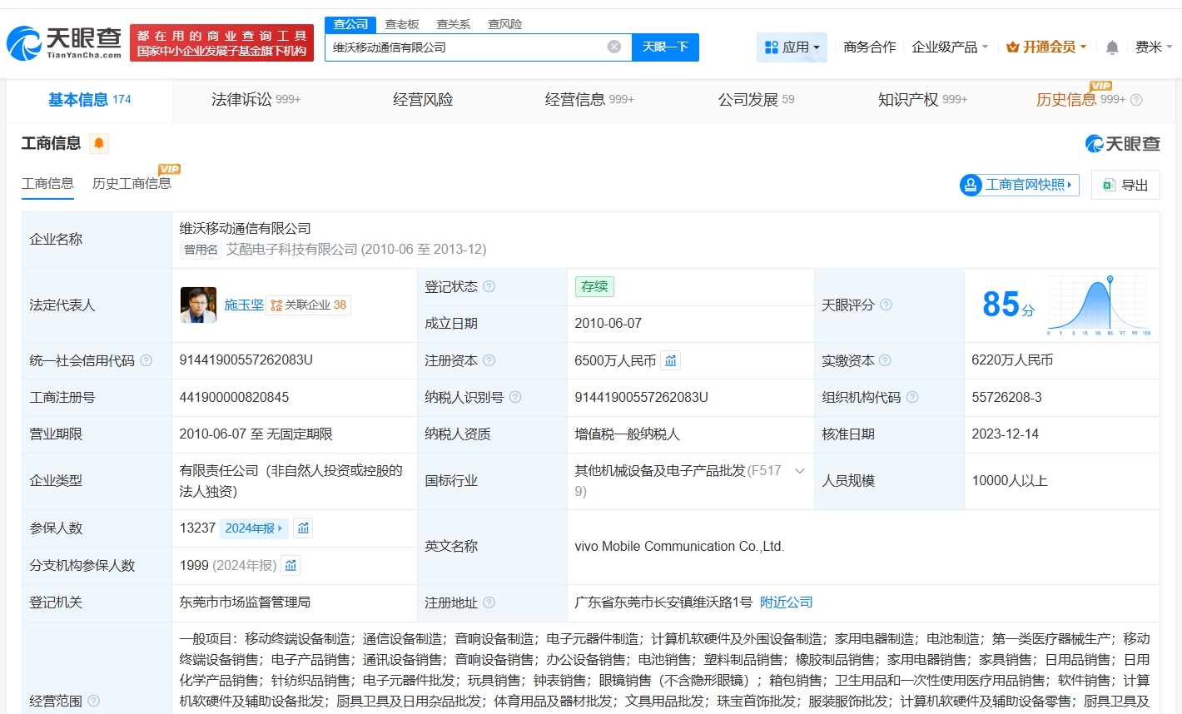Expand the 国标行业 chevron
1182x714 pixels.
click(x=800, y=471)
